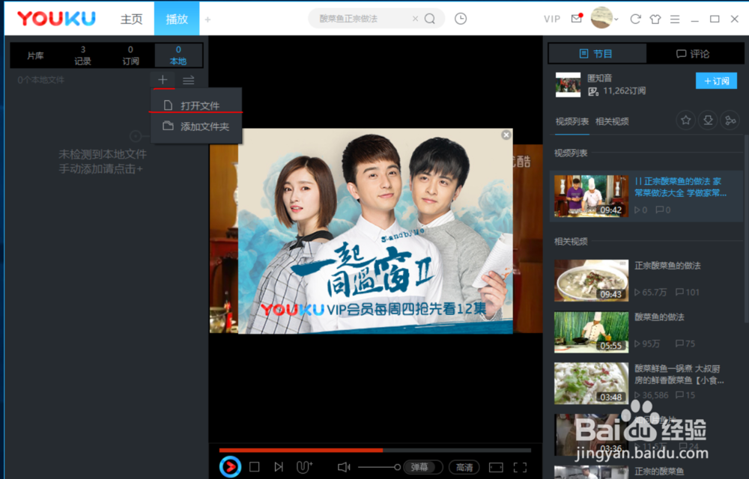
Task: Toggle the widescreen mode icon
Action: tap(496, 467)
